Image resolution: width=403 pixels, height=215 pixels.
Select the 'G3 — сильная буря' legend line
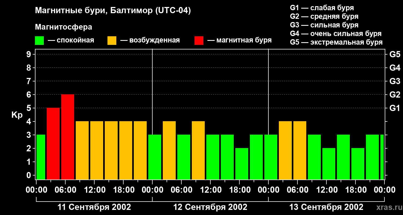click(x=324, y=25)
